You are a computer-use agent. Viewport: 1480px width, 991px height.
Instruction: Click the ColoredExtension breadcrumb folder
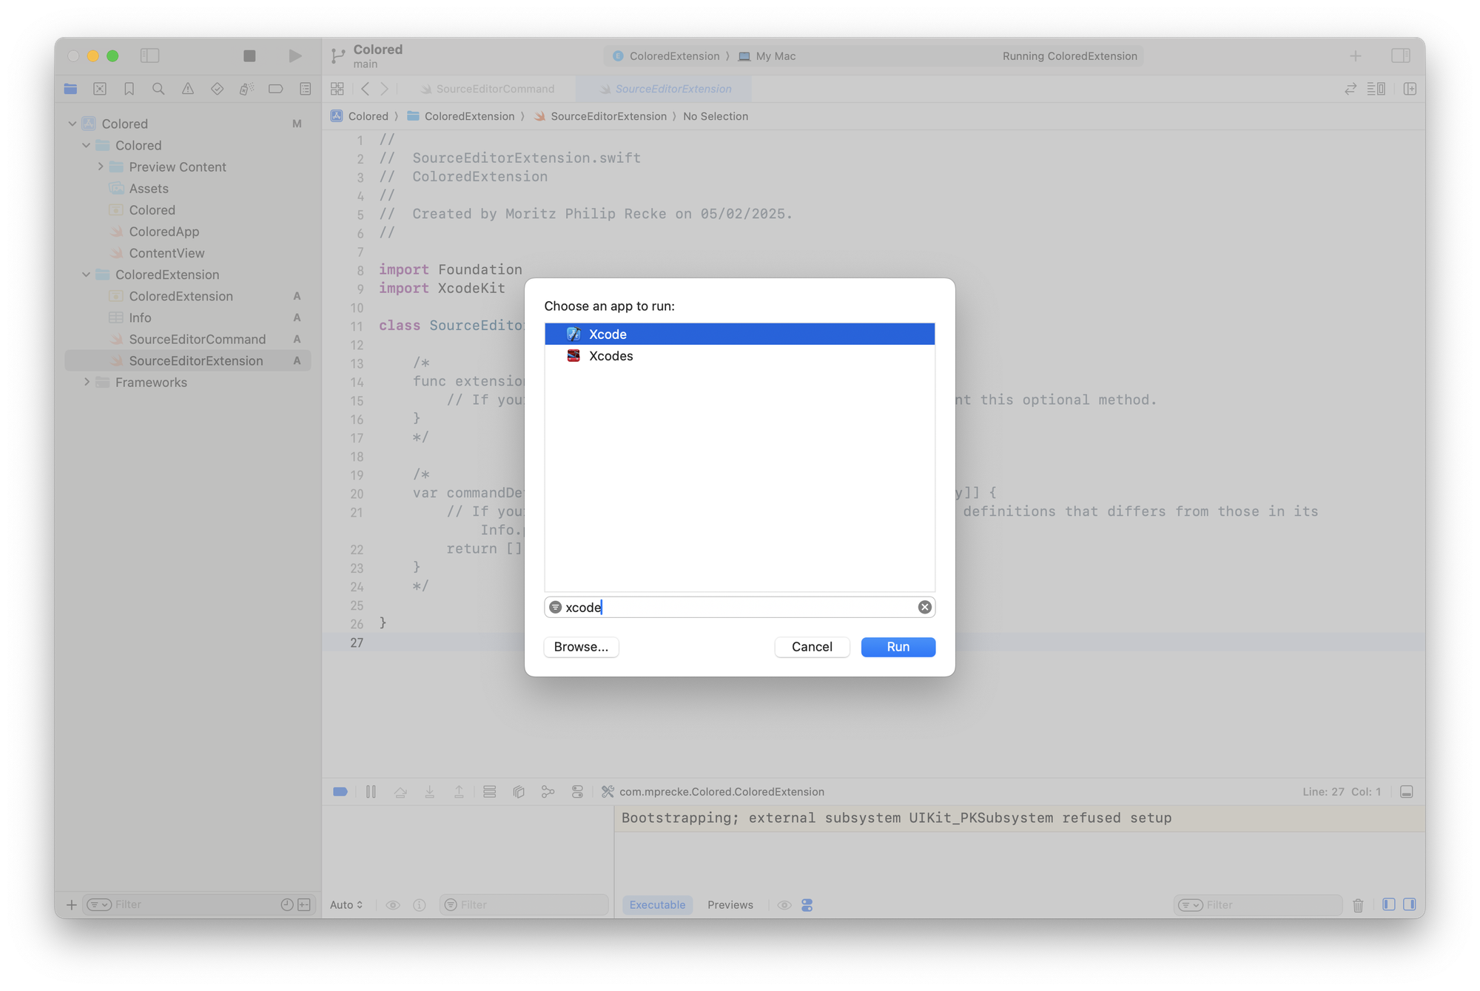pos(460,116)
